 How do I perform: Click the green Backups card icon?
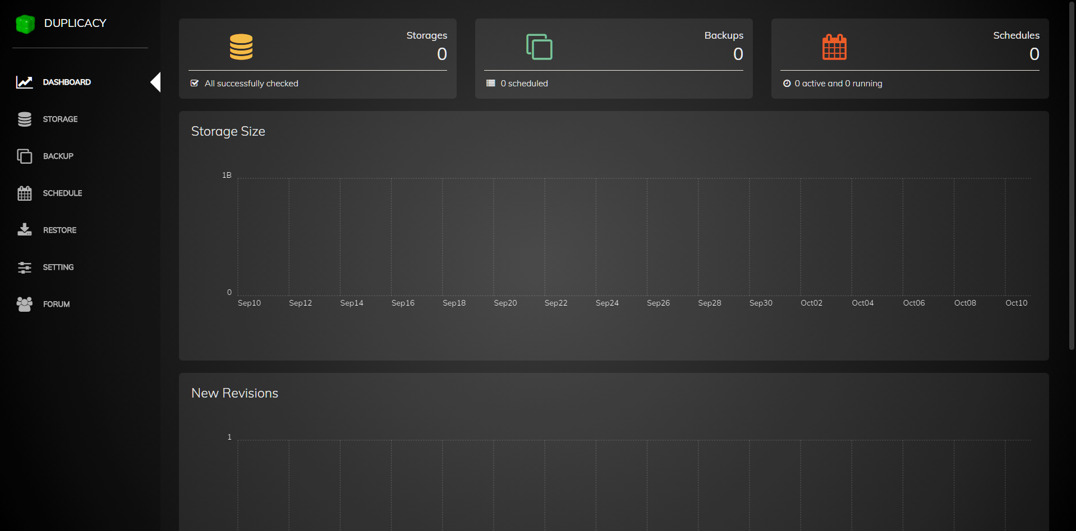[539, 47]
